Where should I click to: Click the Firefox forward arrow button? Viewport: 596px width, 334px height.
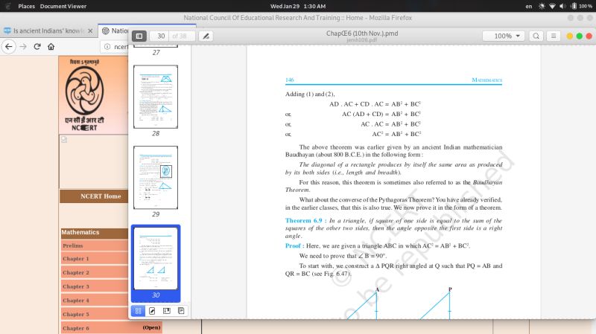coord(23,46)
